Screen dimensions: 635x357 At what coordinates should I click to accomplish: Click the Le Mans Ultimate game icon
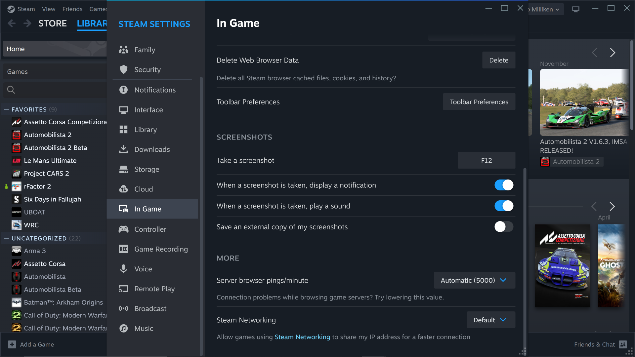pos(16,161)
